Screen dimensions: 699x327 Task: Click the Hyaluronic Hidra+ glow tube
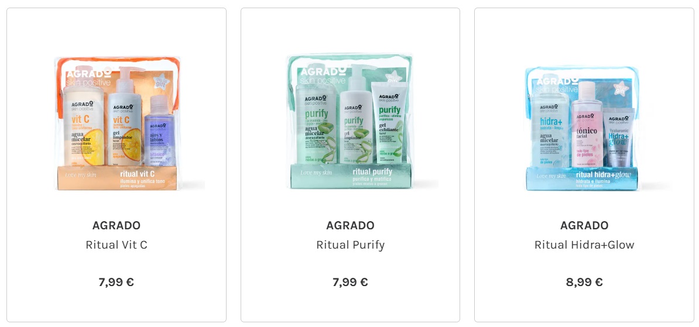(618, 137)
